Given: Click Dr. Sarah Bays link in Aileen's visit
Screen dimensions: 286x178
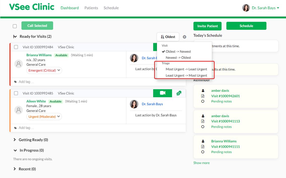Looking at the screenshot, I should tap(152, 104).
